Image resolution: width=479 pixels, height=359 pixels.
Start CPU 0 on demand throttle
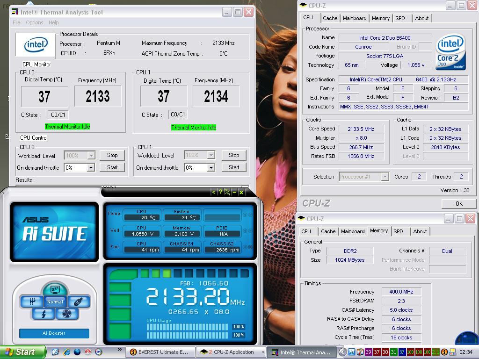tap(112, 167)
